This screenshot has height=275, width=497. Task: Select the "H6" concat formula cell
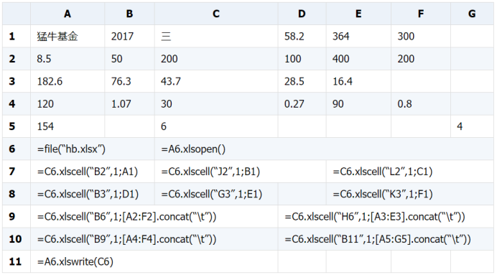(386, 216)
